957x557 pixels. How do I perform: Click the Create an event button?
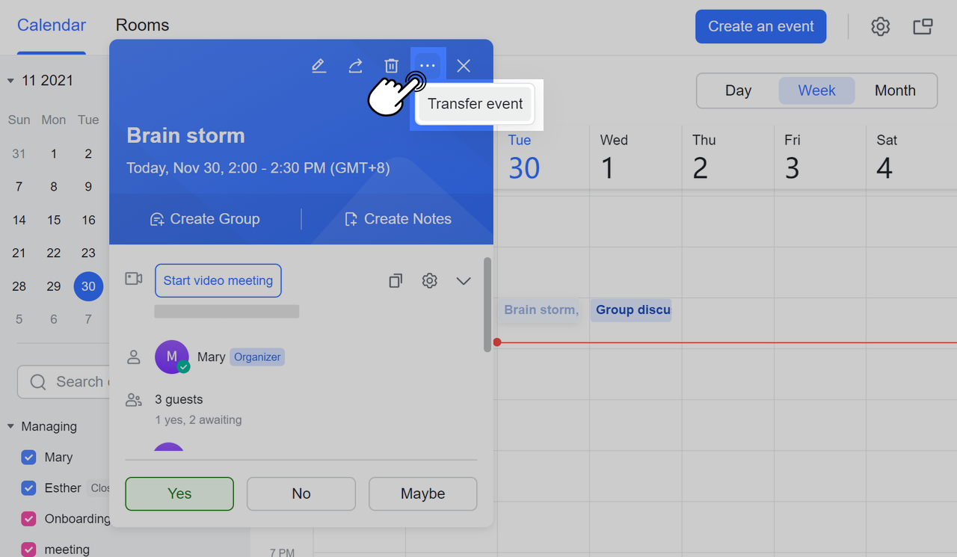(x=760, y=27)
